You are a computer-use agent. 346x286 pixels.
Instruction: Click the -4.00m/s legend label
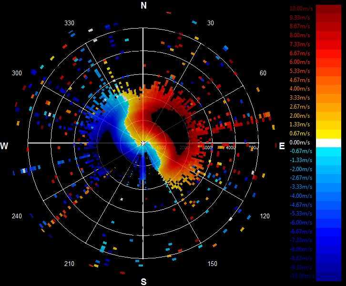(x=301, y=196)
